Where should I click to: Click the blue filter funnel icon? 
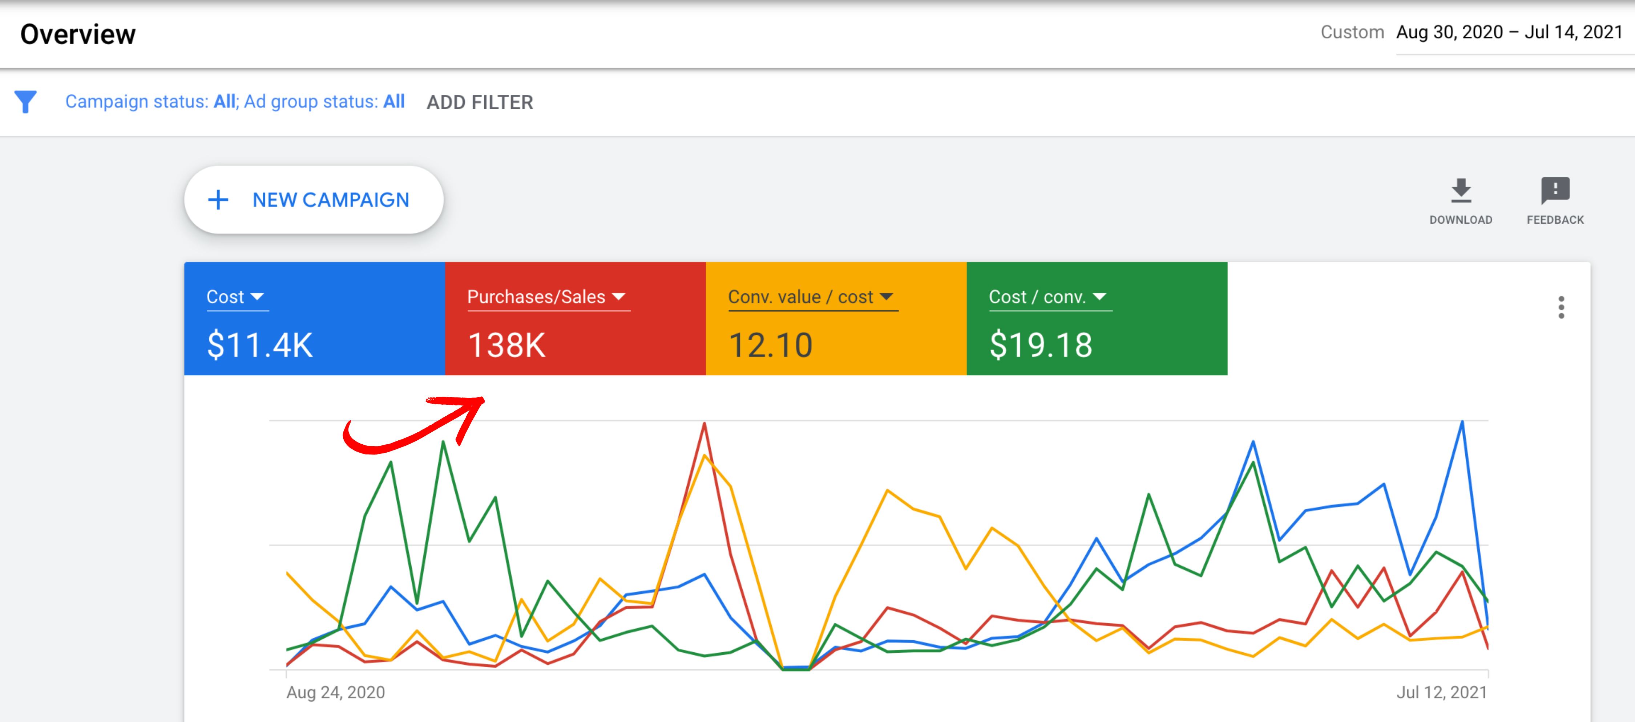point(25,101)
